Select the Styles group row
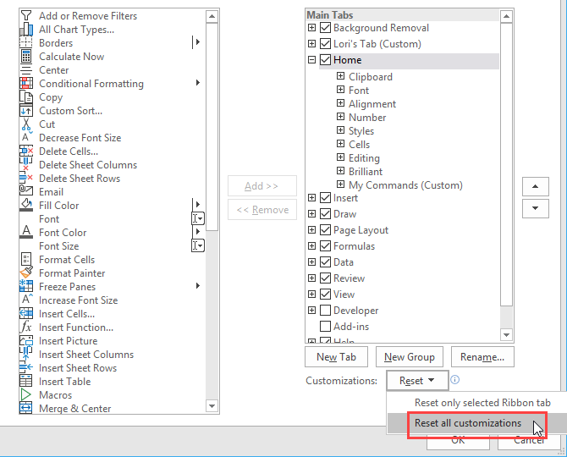567x457 pixels. point(361,131)
